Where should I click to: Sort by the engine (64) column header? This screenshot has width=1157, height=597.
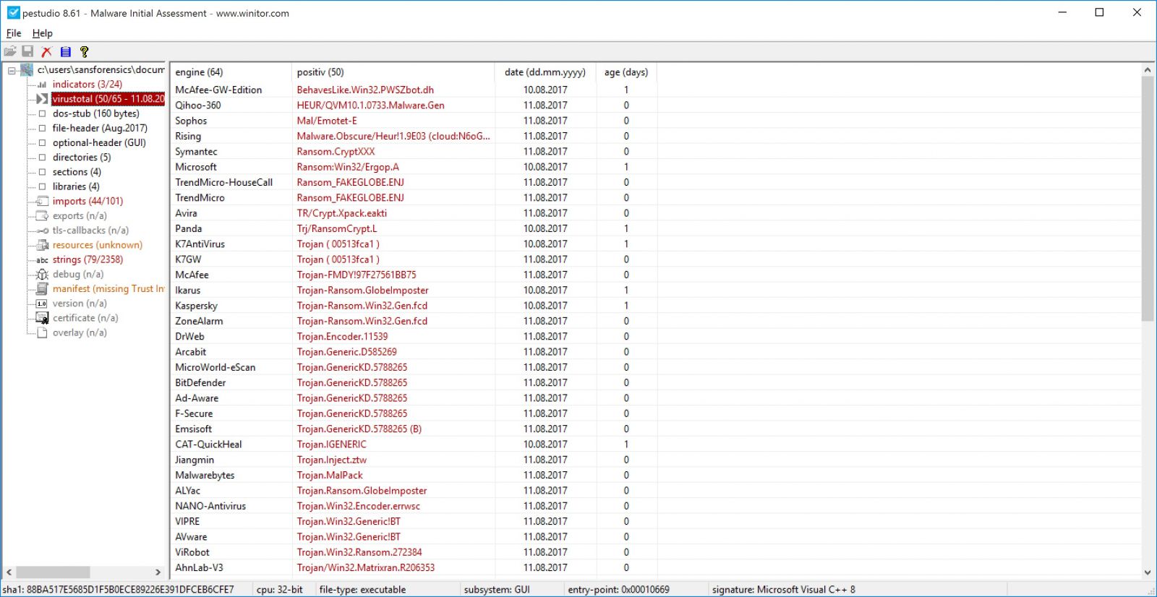pos(231,72)
